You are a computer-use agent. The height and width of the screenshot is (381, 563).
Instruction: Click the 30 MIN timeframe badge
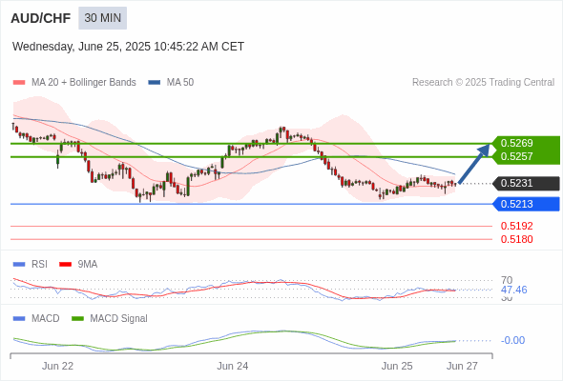click(103, 18)
